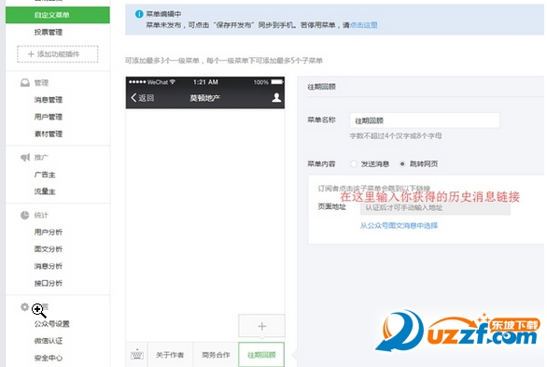Viewport: 547px width, 367px height.
Task: Open the 商务合作 menu tab
Action: point(216,355)
